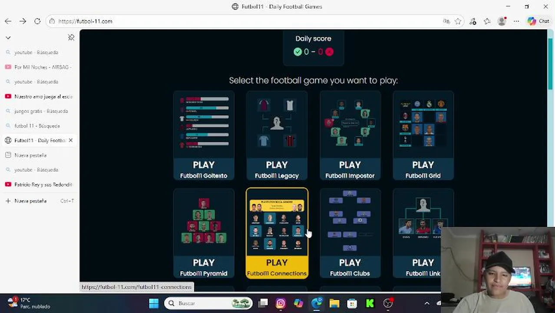Open Microsoft Store from taskbar
The image size is (555, 313).
click(352, 303)
